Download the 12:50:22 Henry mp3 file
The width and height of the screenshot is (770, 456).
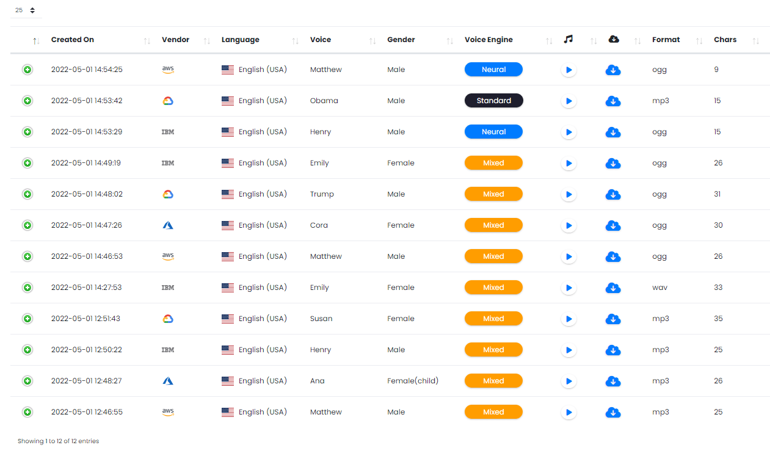click(613, 350)
